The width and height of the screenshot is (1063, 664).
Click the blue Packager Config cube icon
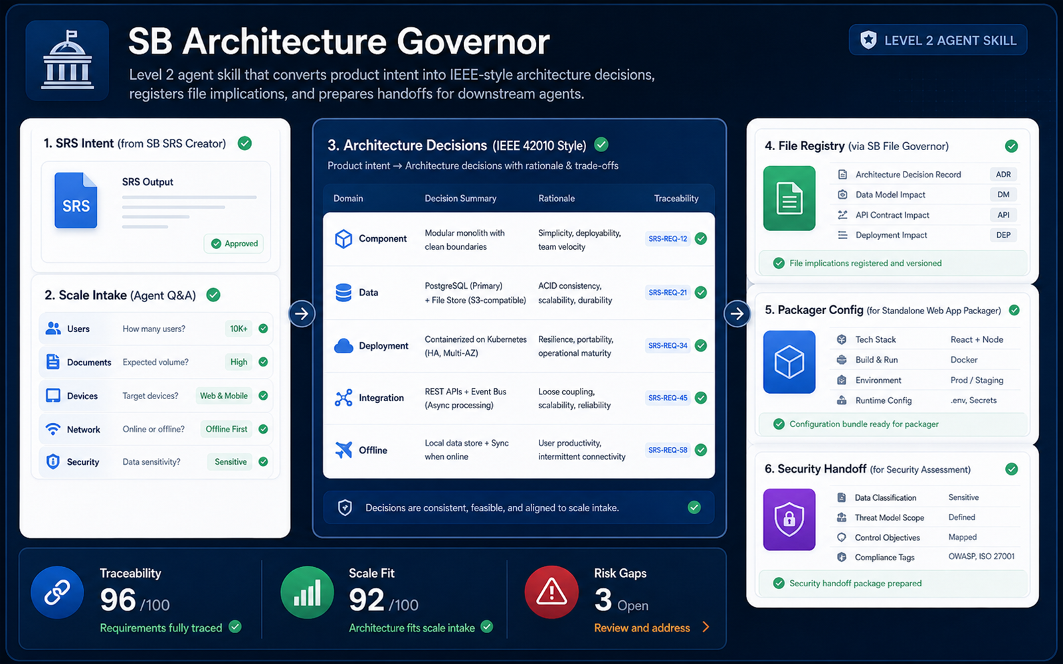[789, 362]
